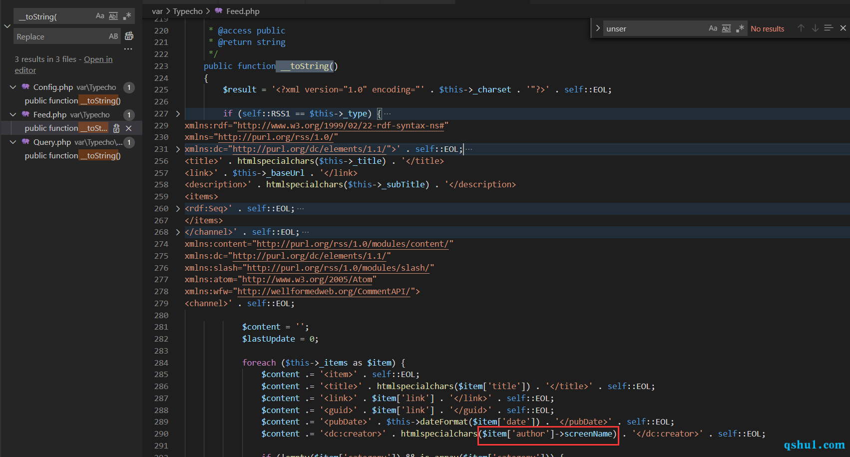Dismiss the Feed.php match with the X icon

point(128,128)
